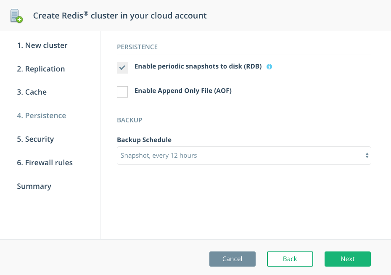Click the Enable periodic snapshots label text
Image resolution: width=391 pixels, height=275 pixels.
click(198, 66)
